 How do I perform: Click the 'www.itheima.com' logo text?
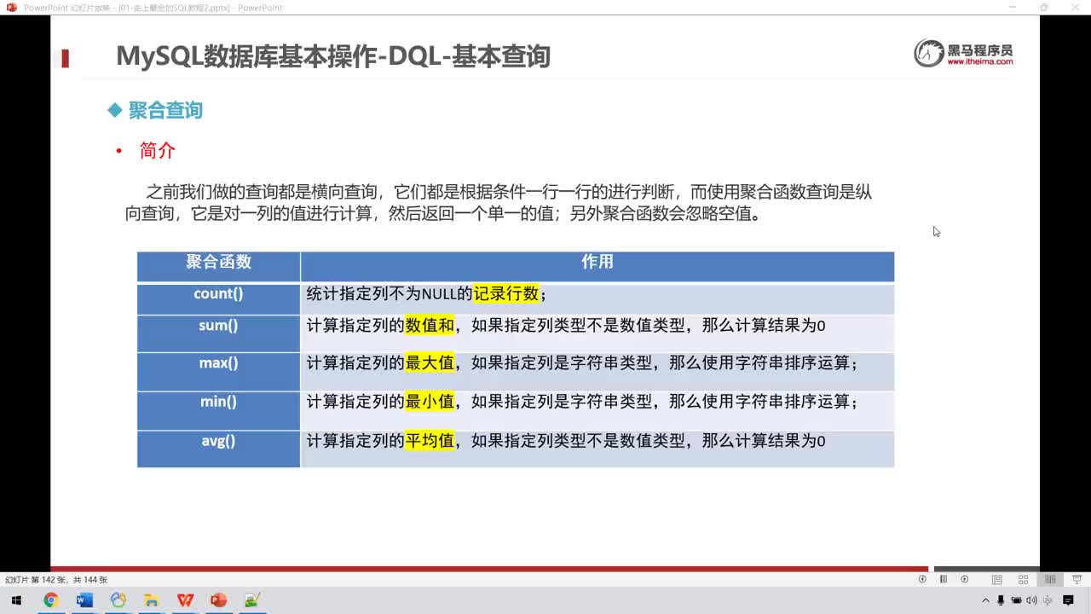[x=980, y=62]
